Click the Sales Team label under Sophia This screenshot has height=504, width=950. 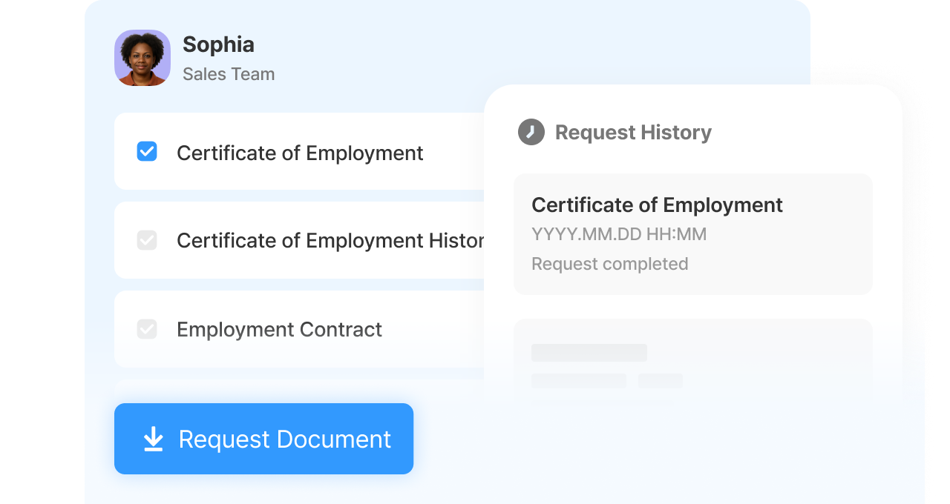tap(229, 74)
